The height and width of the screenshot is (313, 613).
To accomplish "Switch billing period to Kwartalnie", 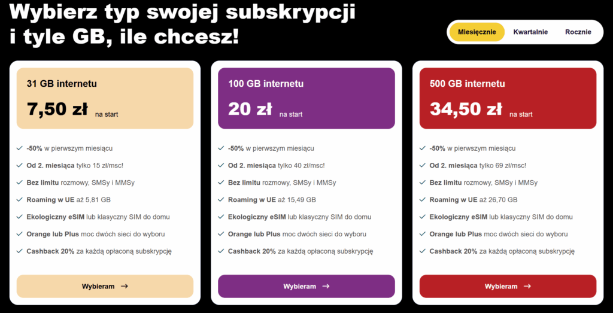I will coord(530,32).
